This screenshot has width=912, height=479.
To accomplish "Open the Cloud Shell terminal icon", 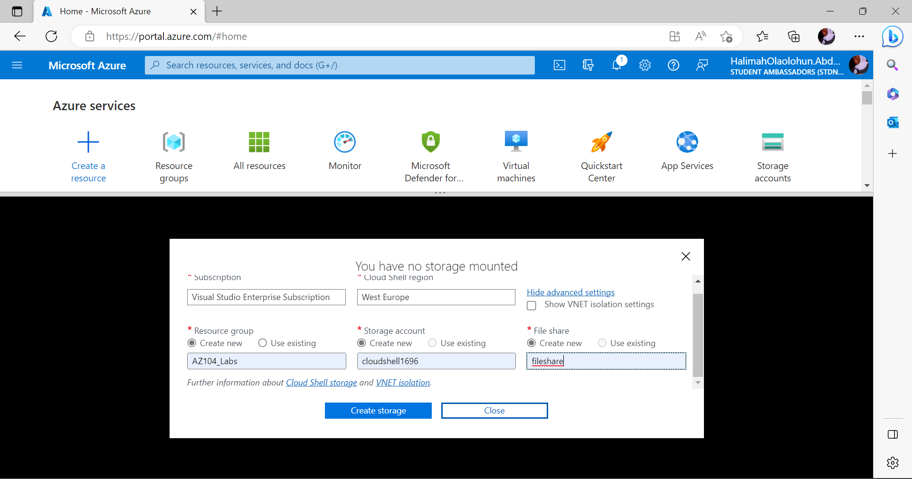I will 560,65.
